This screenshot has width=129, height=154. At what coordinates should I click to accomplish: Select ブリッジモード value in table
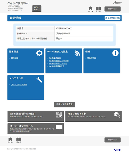(x=63, y=34)
